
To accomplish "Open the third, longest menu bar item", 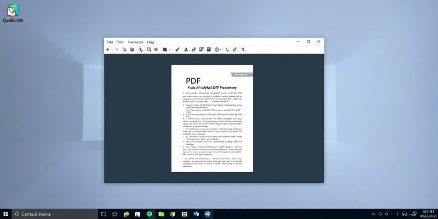I will pos(136,42).
